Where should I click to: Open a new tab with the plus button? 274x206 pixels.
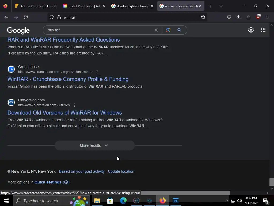point(210,6)
